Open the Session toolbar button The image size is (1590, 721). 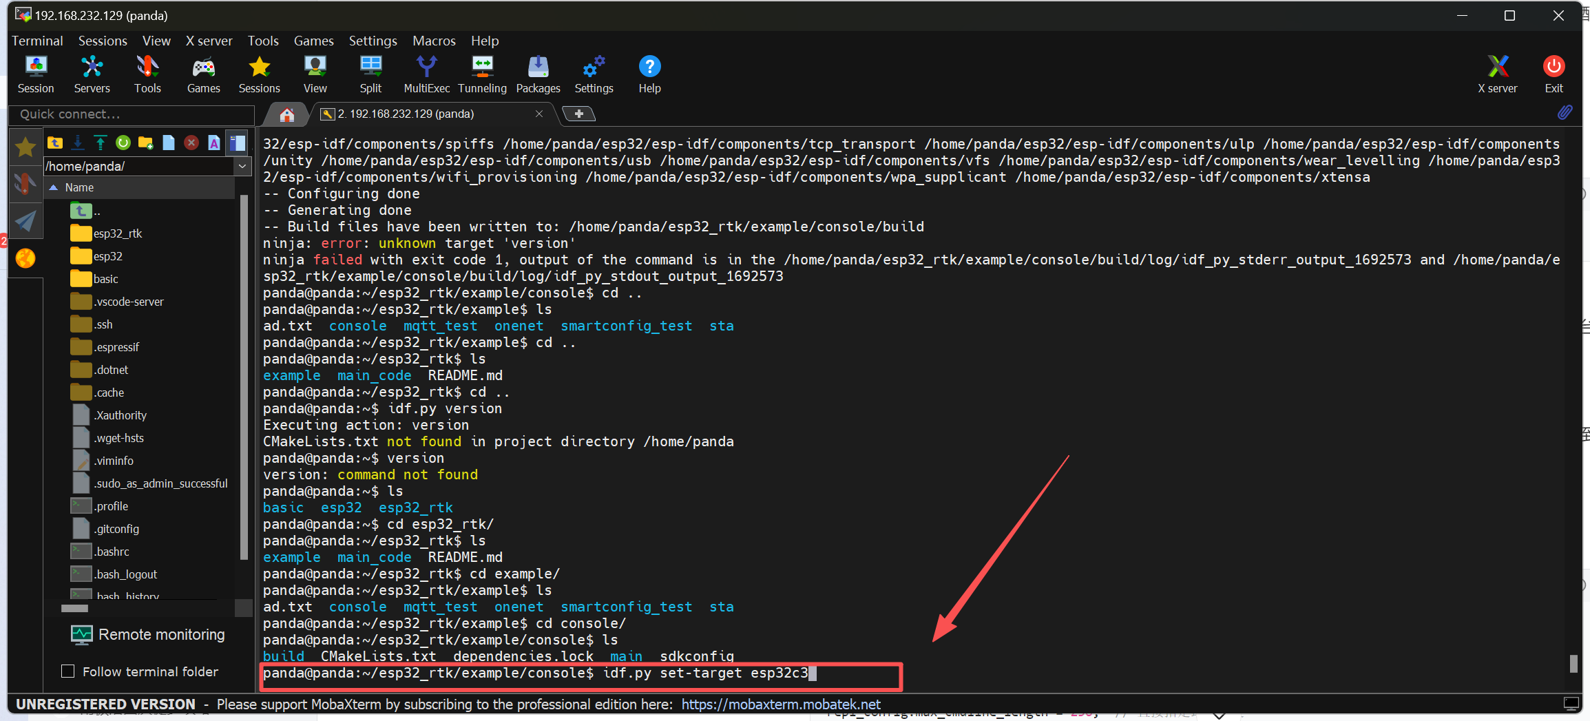tap(36, 74)
